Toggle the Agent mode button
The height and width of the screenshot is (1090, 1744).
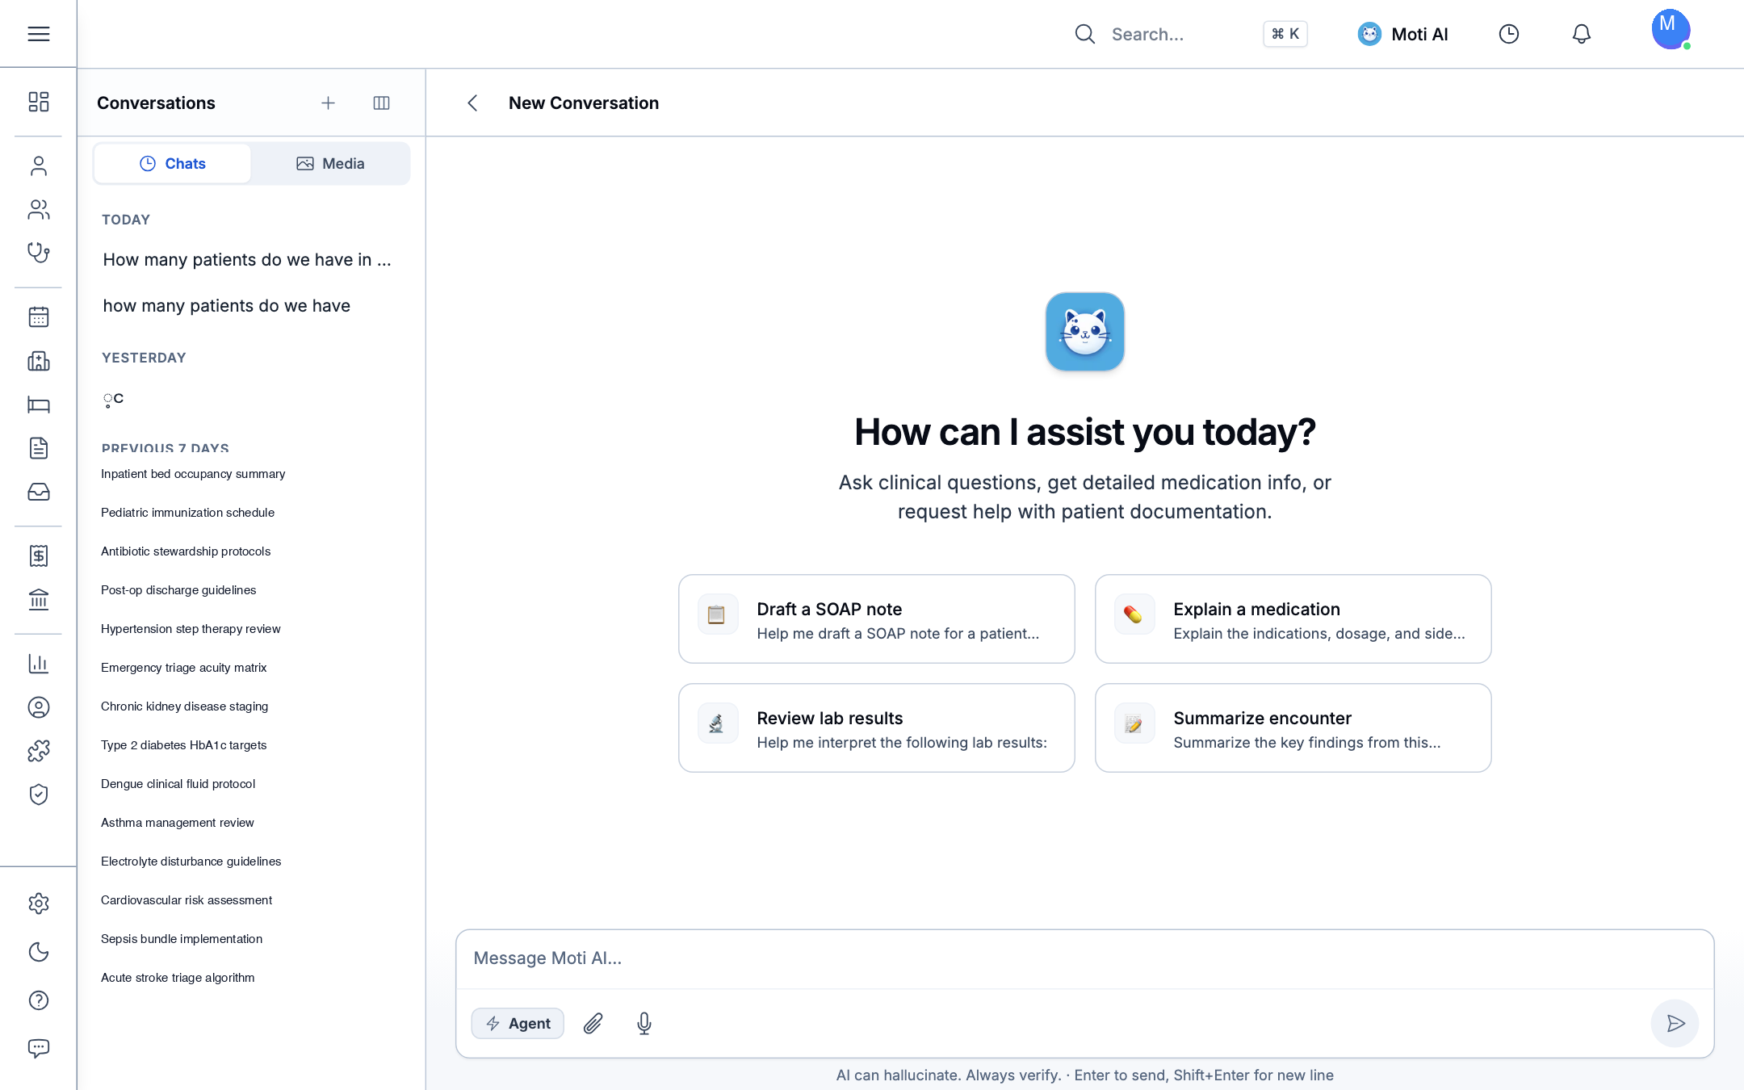(x=518, y=1024)
